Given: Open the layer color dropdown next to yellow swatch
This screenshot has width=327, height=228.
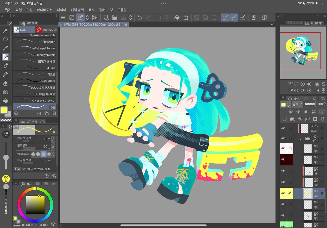Looking at the screenshot, I should click(288, 104).
